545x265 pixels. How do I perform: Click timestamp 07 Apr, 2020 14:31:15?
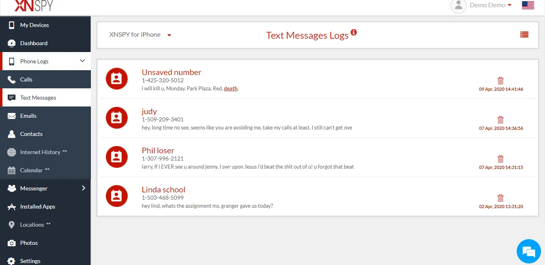tap(501, 167)
